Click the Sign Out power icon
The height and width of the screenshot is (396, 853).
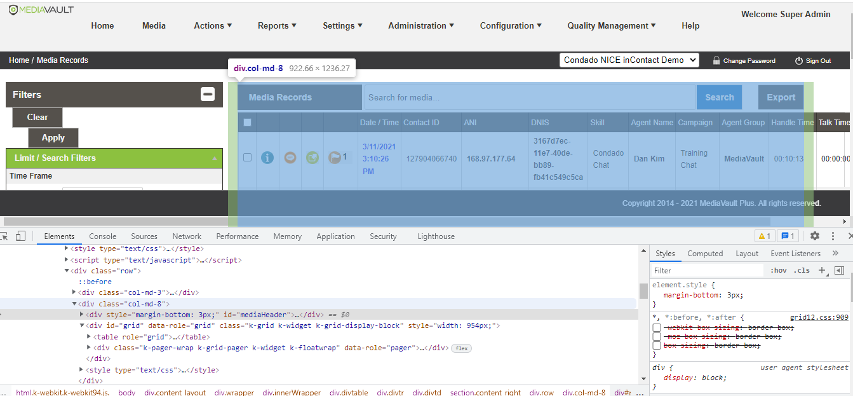799,60
